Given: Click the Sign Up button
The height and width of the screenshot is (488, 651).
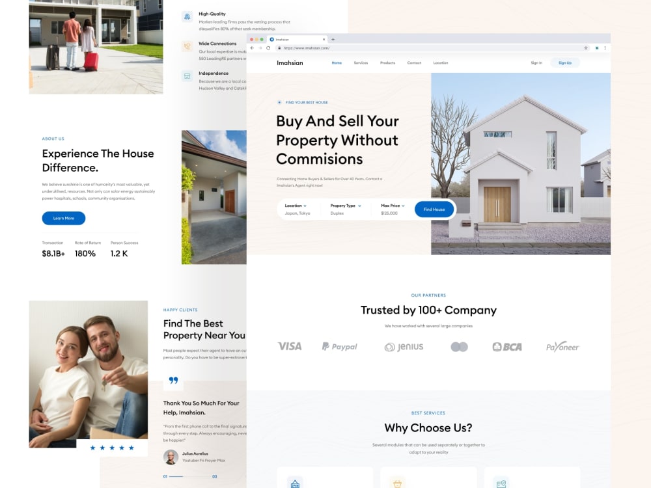Looking at the screenshot, I should click(x=565, y=63).
